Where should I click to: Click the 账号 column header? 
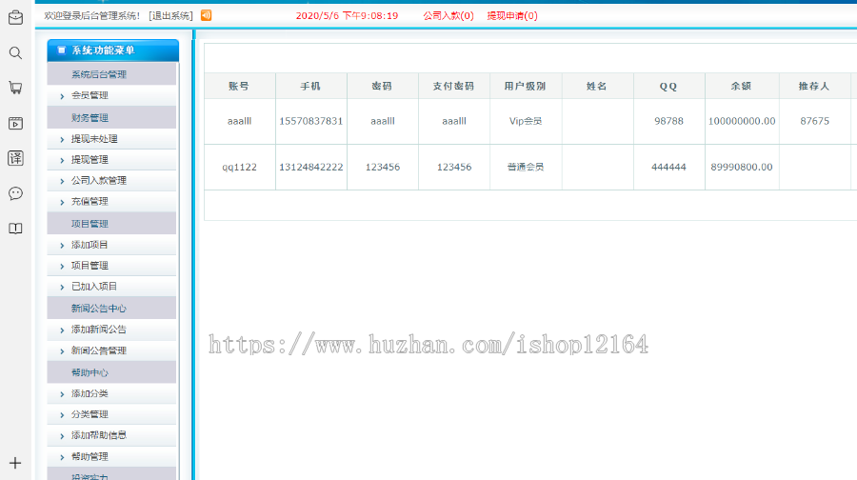[239, 86]
